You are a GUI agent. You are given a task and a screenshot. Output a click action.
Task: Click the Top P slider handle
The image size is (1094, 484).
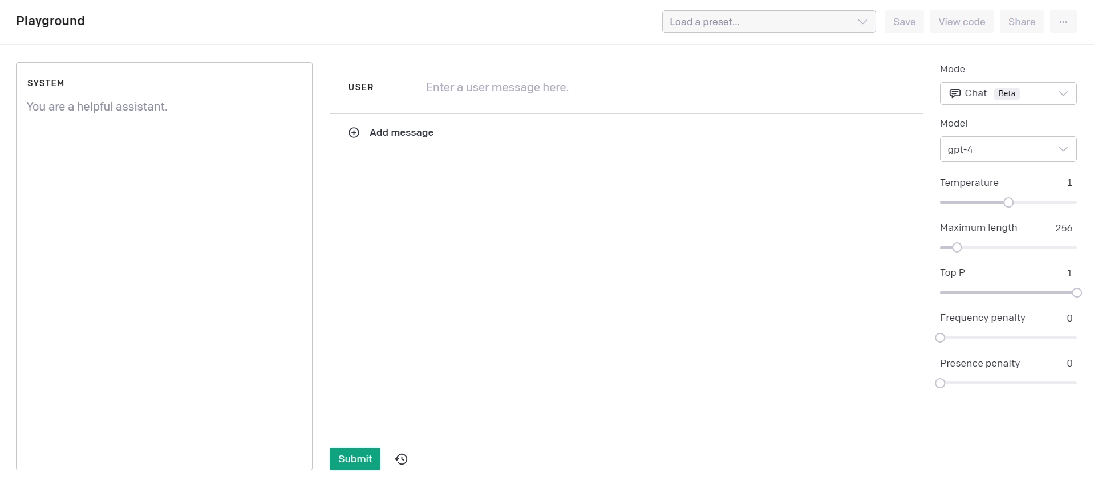pos(1076,293)
